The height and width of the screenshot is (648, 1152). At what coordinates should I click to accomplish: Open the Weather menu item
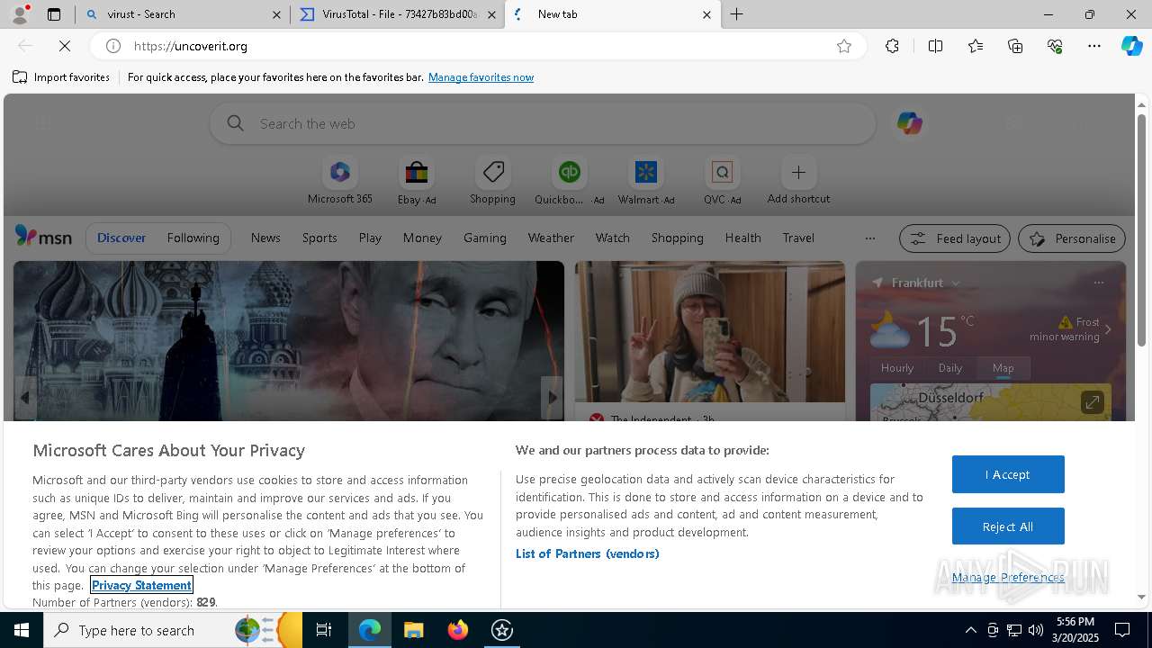[x=551, y=238]
